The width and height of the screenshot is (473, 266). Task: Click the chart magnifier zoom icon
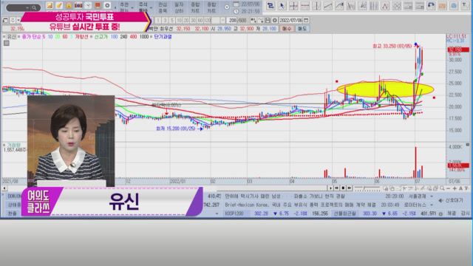[442, 188]
